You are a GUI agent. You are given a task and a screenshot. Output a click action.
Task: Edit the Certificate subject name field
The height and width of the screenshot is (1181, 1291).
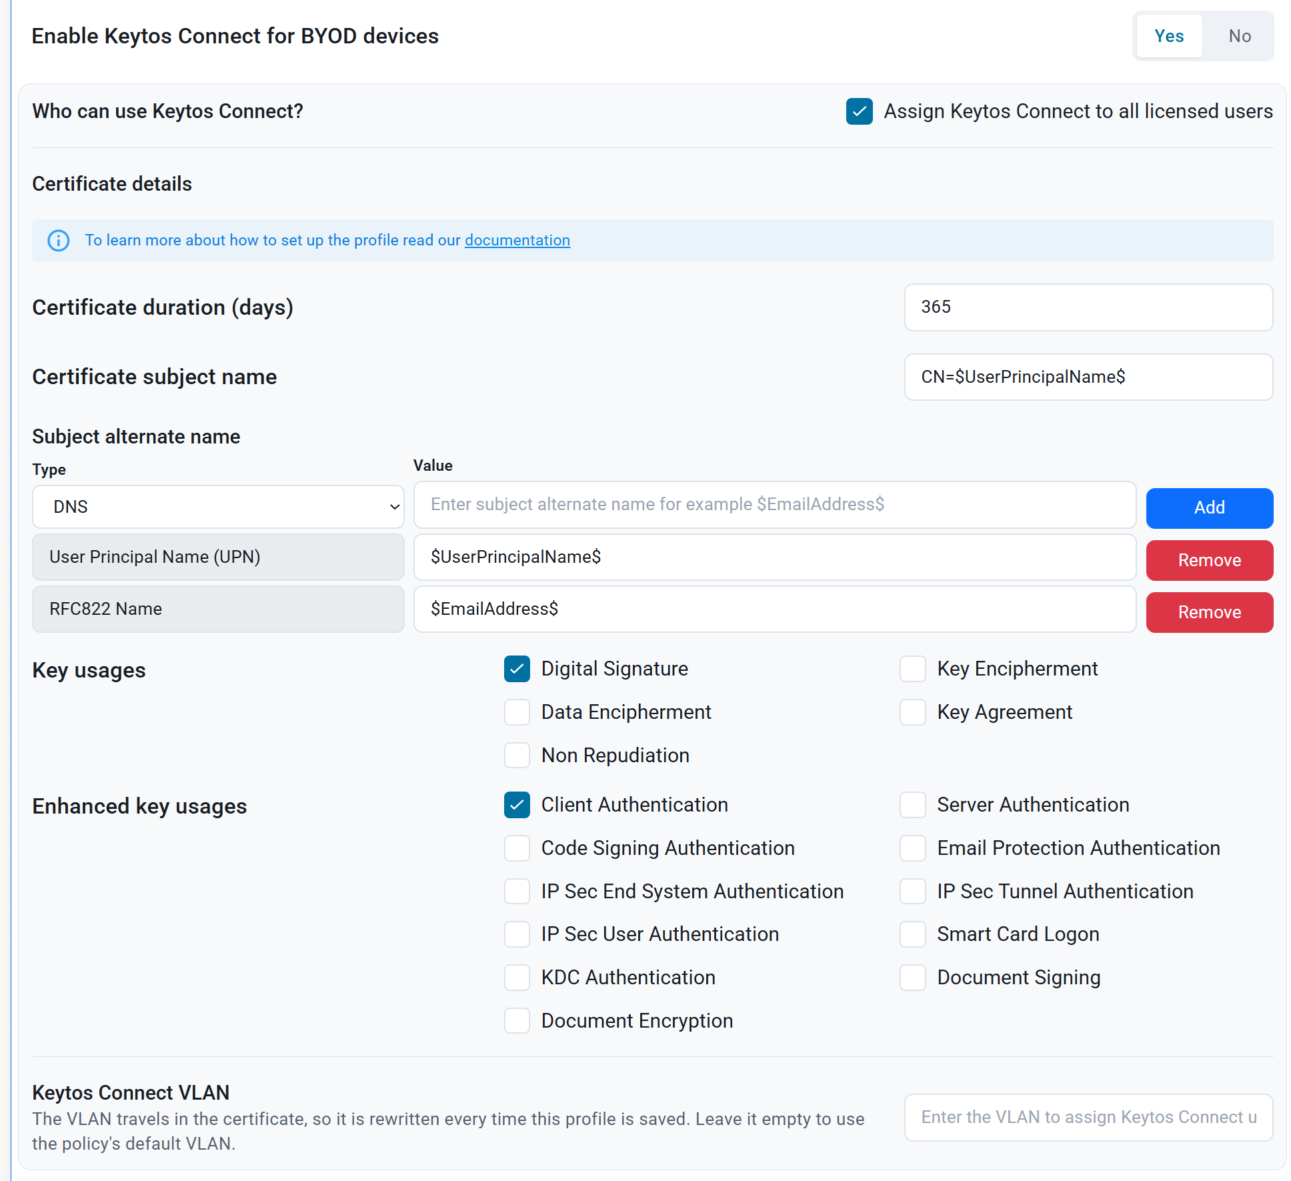tap(1088, 377)
